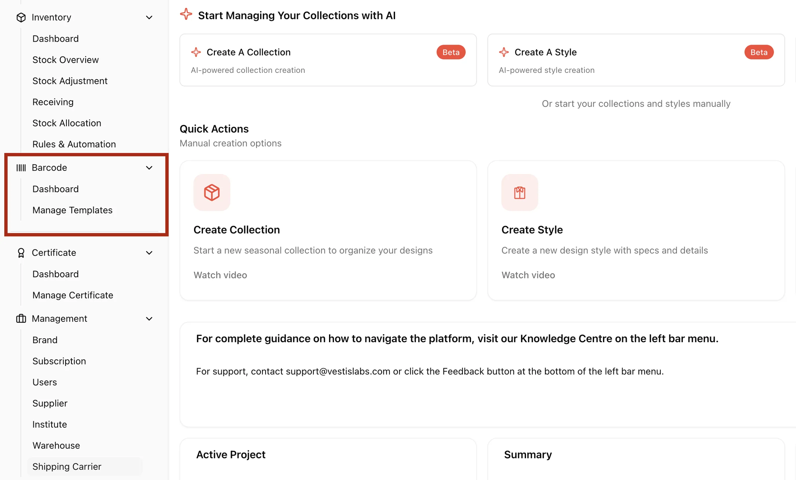The height and width of the screenshot is (480, 796).
Task: Click Beta badge on Create A Collection
Action: coord(451,52)
